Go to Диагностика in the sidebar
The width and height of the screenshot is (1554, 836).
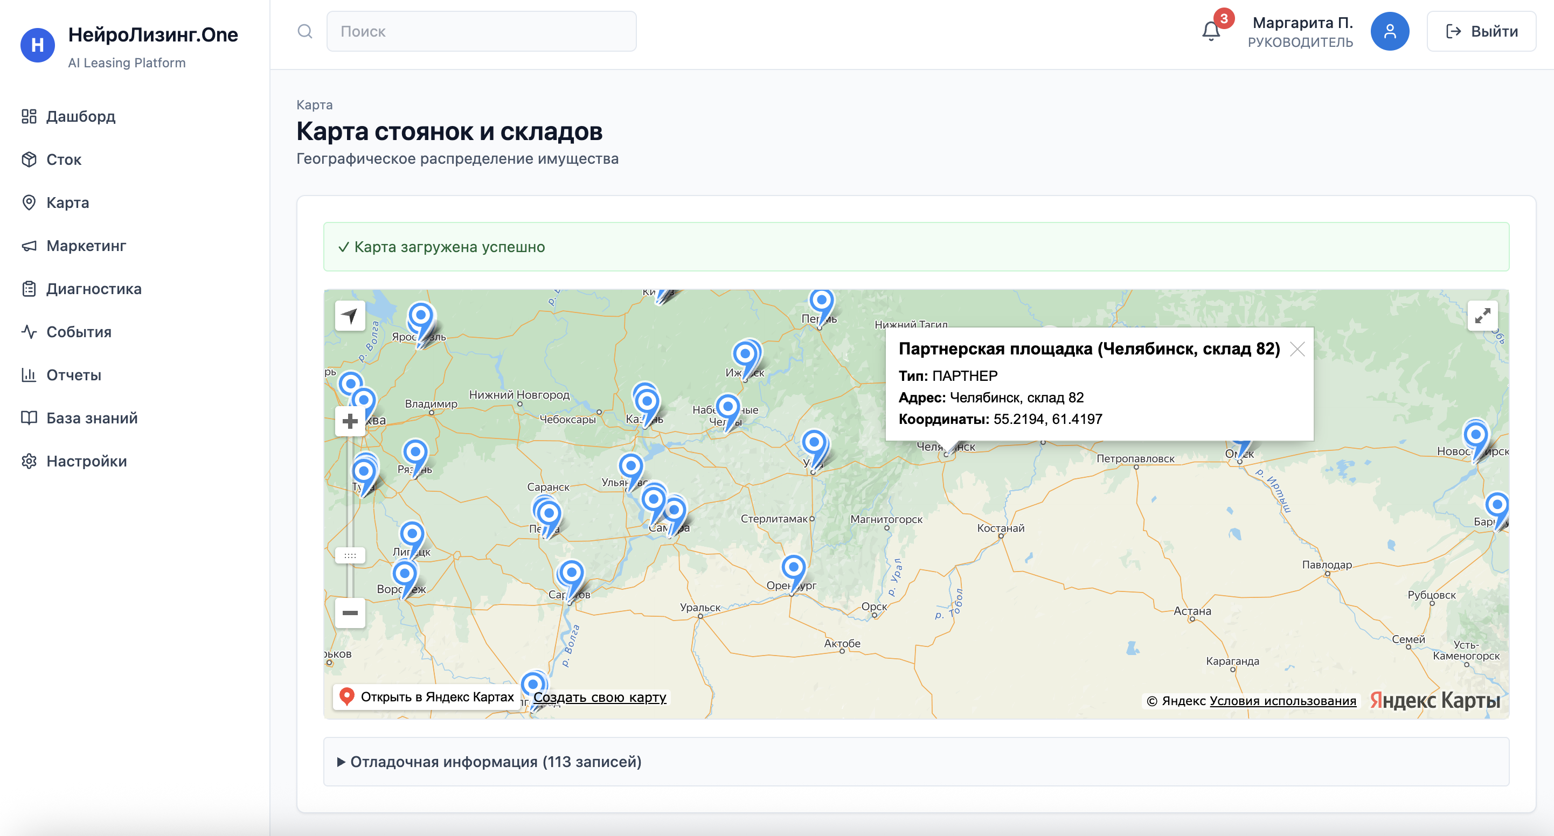pyautogui.click(x=94, y=289)
